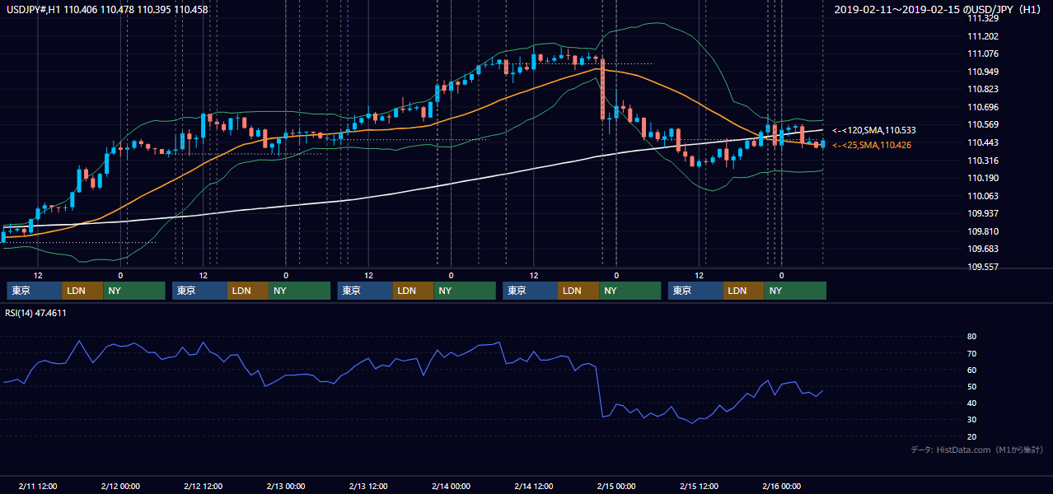Click the 2/15 00:00 date label
This screenshot has width=1053, height=494.
pyautogui.click(x=616, y=486)
